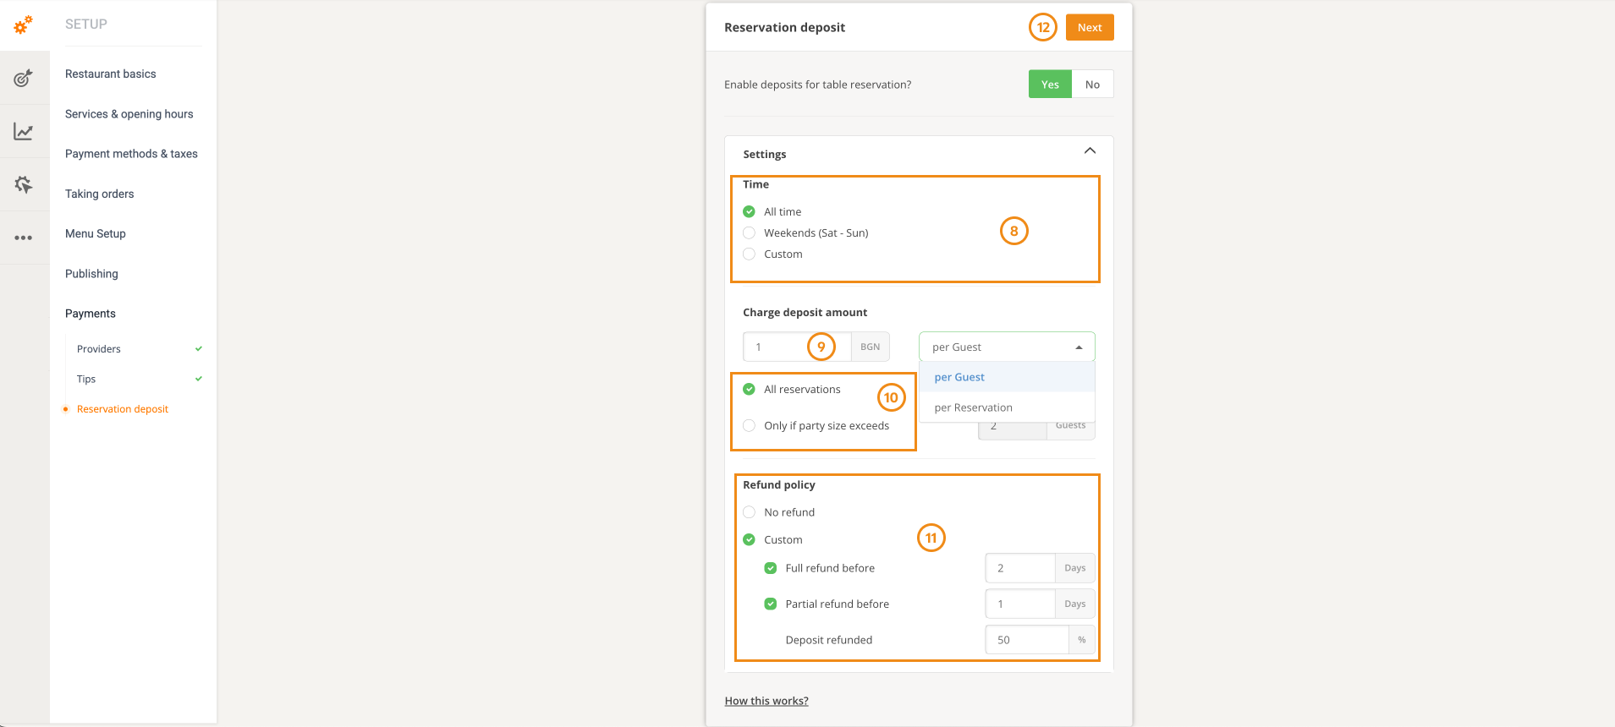Go to Payment methods & taxes

tap(131, 154)
